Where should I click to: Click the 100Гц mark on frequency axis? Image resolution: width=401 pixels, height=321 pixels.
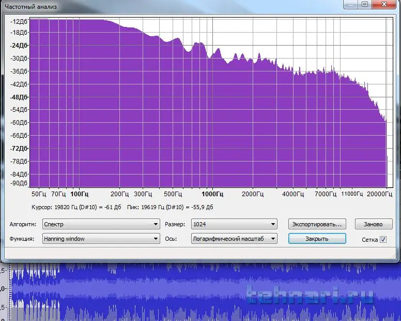(x=79, y=194)
